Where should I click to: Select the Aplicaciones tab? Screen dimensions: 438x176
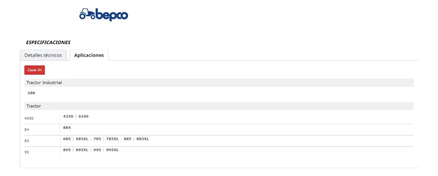pos(89,55)
